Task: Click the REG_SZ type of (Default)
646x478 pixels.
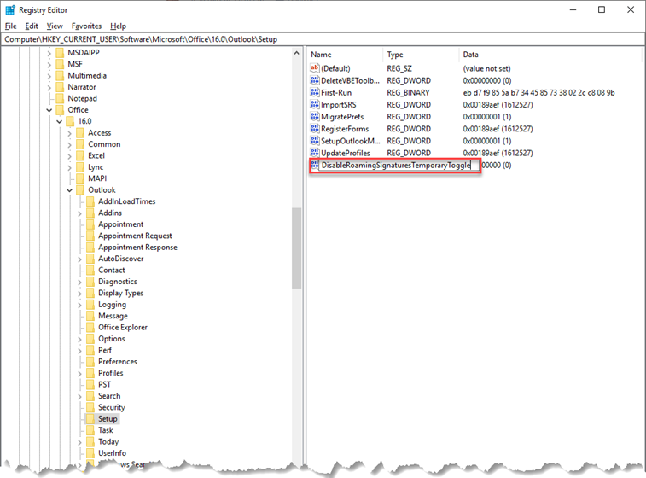Action: 399,68
